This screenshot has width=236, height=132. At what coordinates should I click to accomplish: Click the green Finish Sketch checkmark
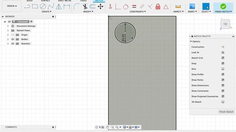223,7
